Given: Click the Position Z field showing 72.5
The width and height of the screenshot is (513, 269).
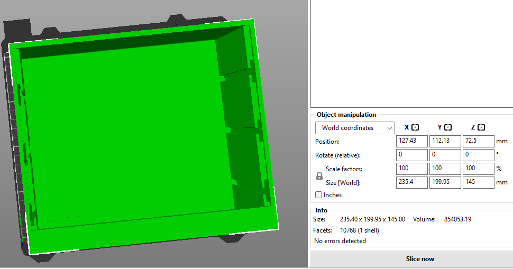Looking at the screenshot, I should coord(478,142).
